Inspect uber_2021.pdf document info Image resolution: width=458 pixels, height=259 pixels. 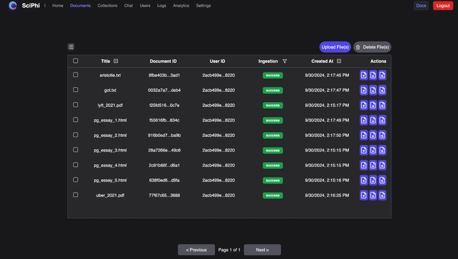pos(383,195)
